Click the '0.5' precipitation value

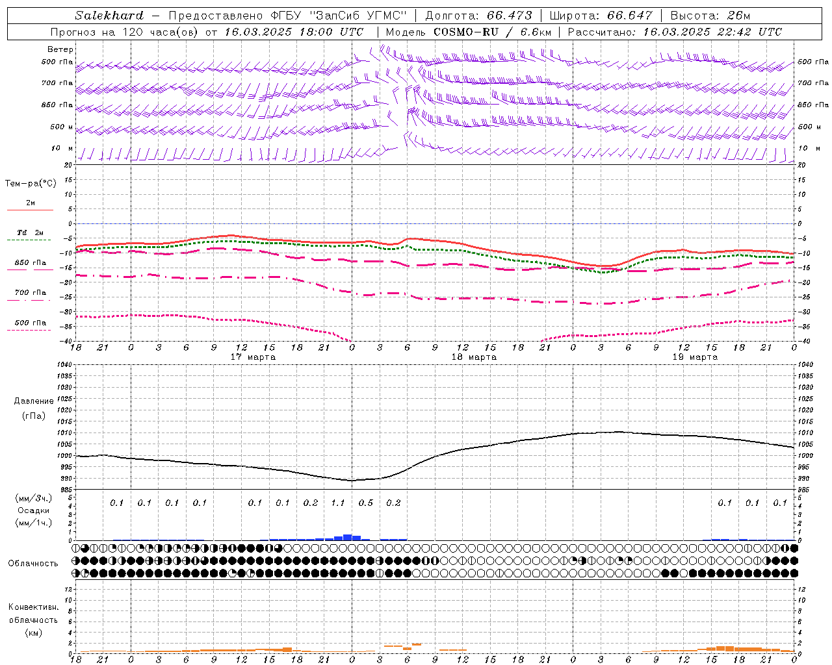click(x=366, y=503)
